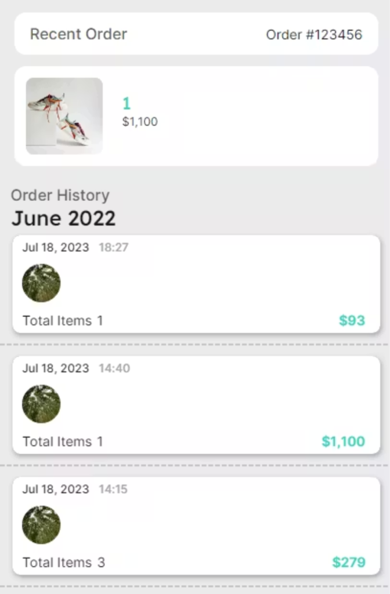Click the third order's circular item thumbnail
390x594 pixels.
(x=41, y=524)
